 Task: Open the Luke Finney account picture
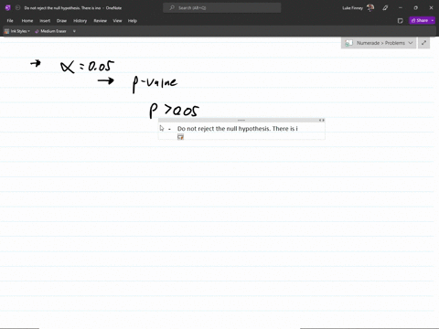(x=370, y=8)
